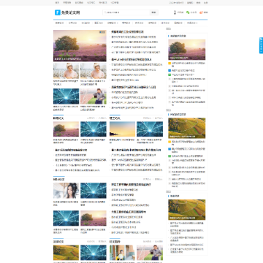Open the 免费论文网 site title link
The width and height of the screenshot is (263, 263).
click(x=71, y=12)
